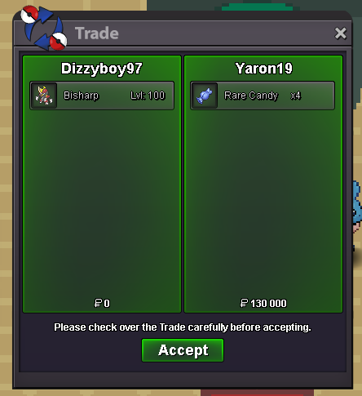Click the Lvl: 100 label on Bisharp
The width and height of the screenshot is (362, 396).
148,96
